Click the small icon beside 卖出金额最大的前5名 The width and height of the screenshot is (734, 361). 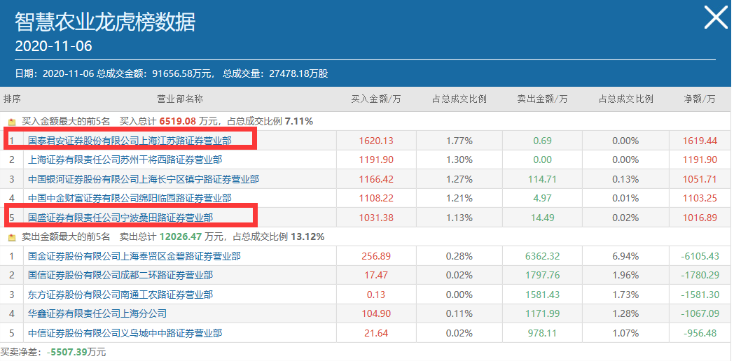click(x=13, y=238)
